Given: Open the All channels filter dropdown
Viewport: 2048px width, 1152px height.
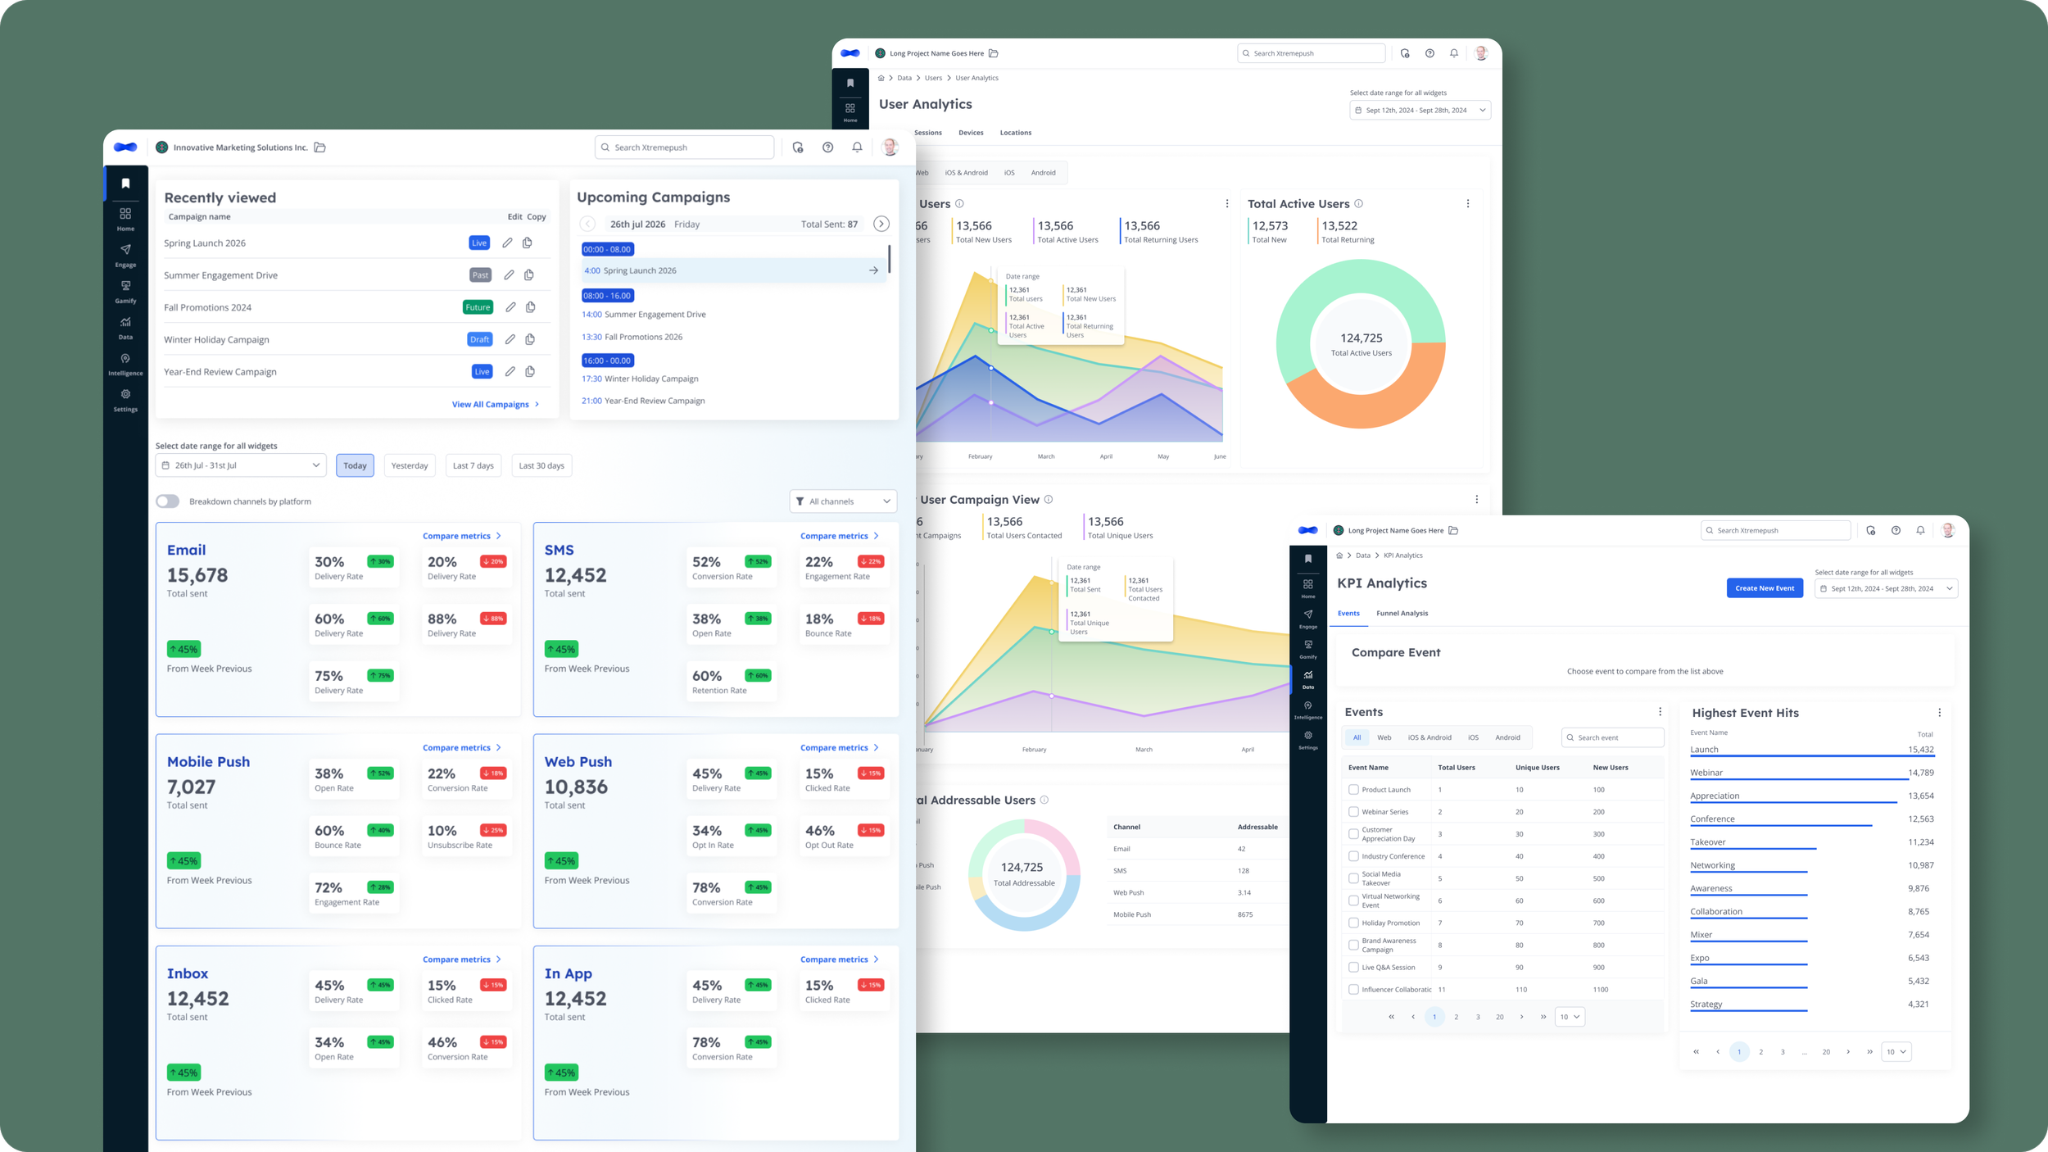Looking at the screenshot, I should tap(843, 501).
